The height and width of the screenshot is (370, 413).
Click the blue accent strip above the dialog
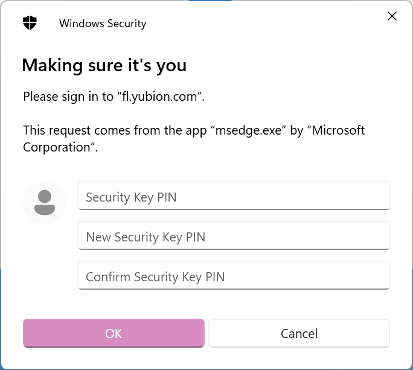coord(210,1)
